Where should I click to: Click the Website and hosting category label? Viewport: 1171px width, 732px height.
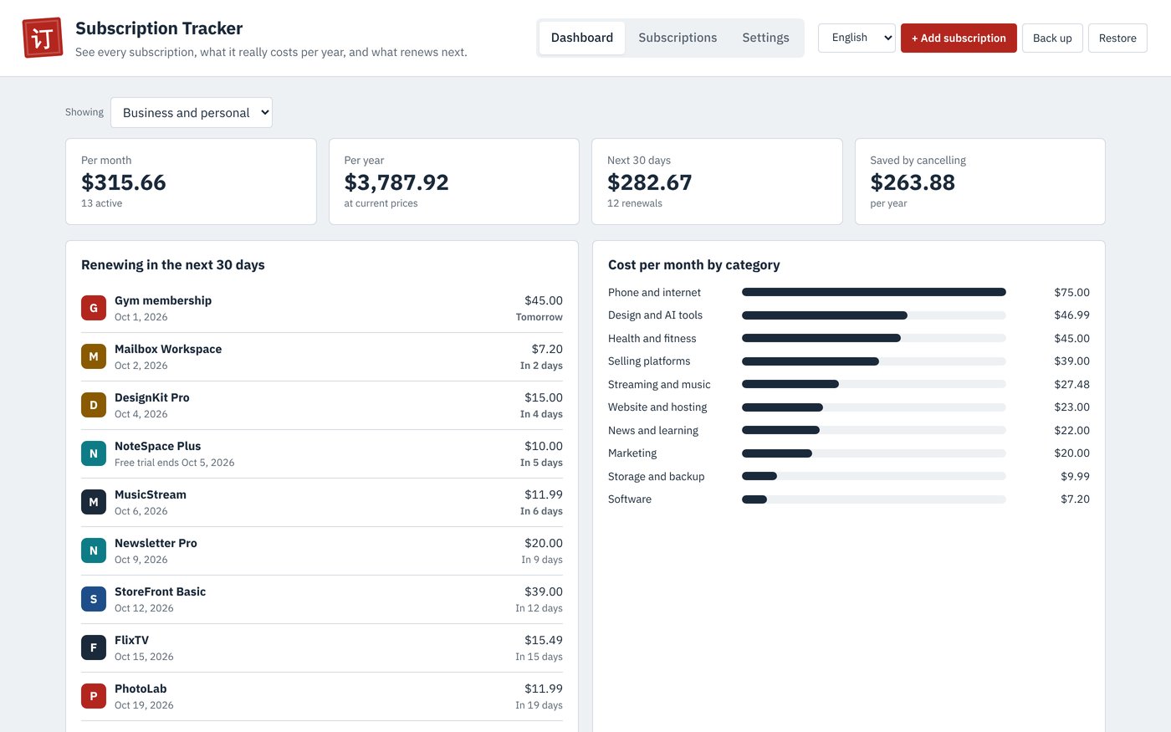point(657,407)
